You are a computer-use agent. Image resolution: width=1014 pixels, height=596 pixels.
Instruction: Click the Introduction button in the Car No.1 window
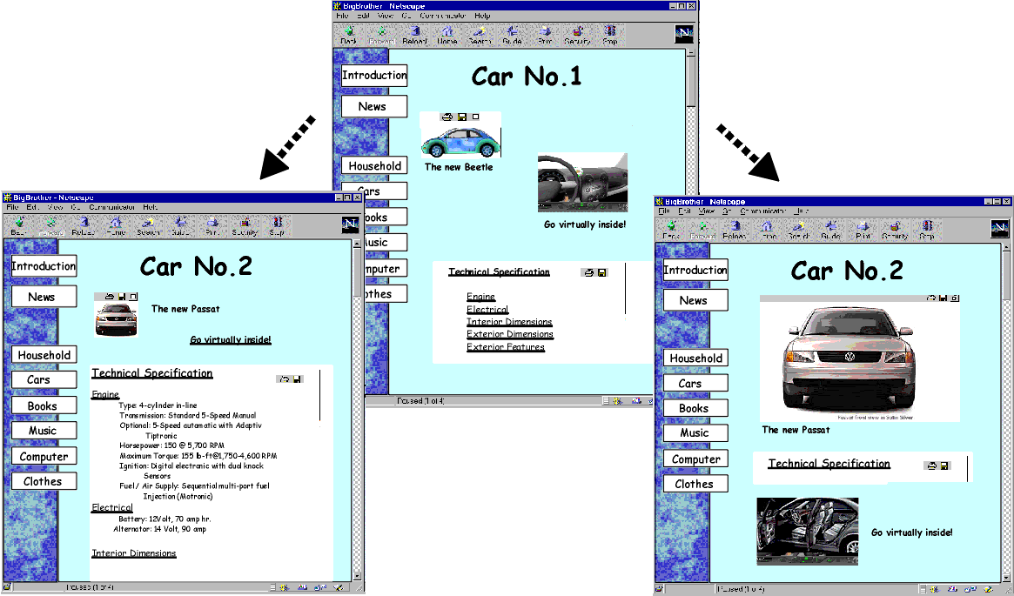pos(374,75)
